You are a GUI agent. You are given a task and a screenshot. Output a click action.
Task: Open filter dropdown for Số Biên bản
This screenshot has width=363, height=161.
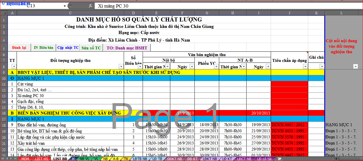point(140,67)
